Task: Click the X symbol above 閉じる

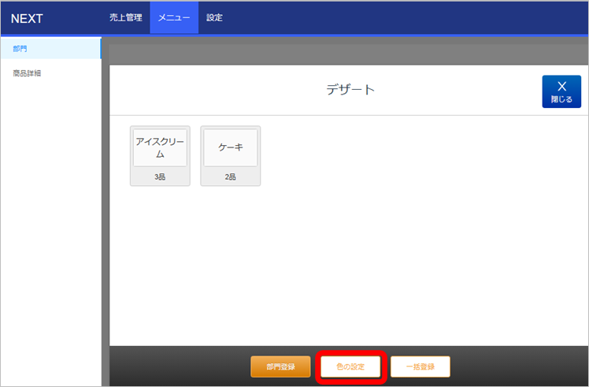Action: (561, 86)
